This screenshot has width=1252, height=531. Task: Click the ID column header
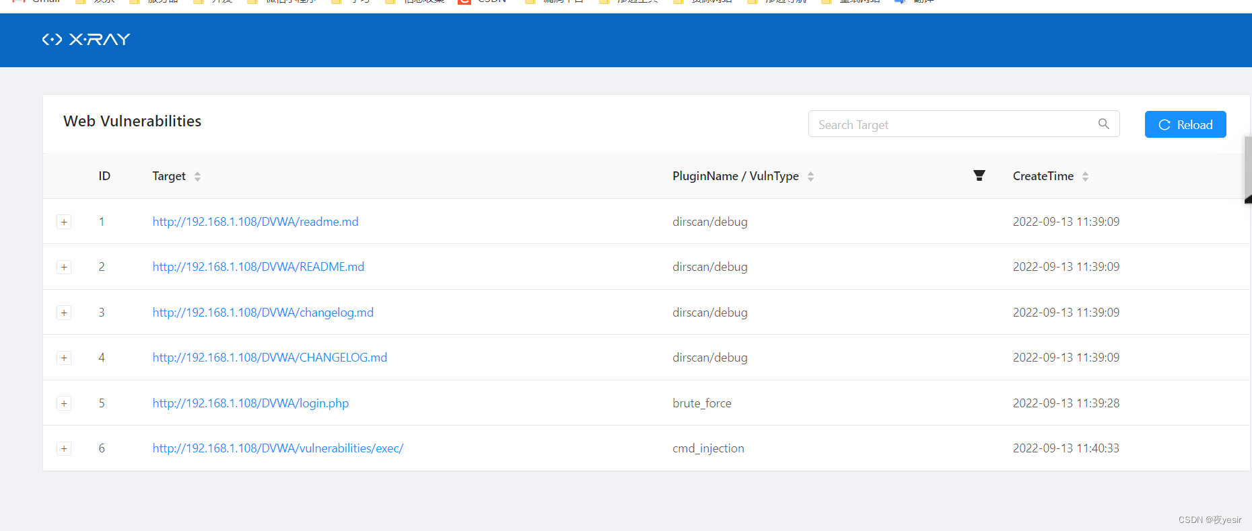point(104,176)
